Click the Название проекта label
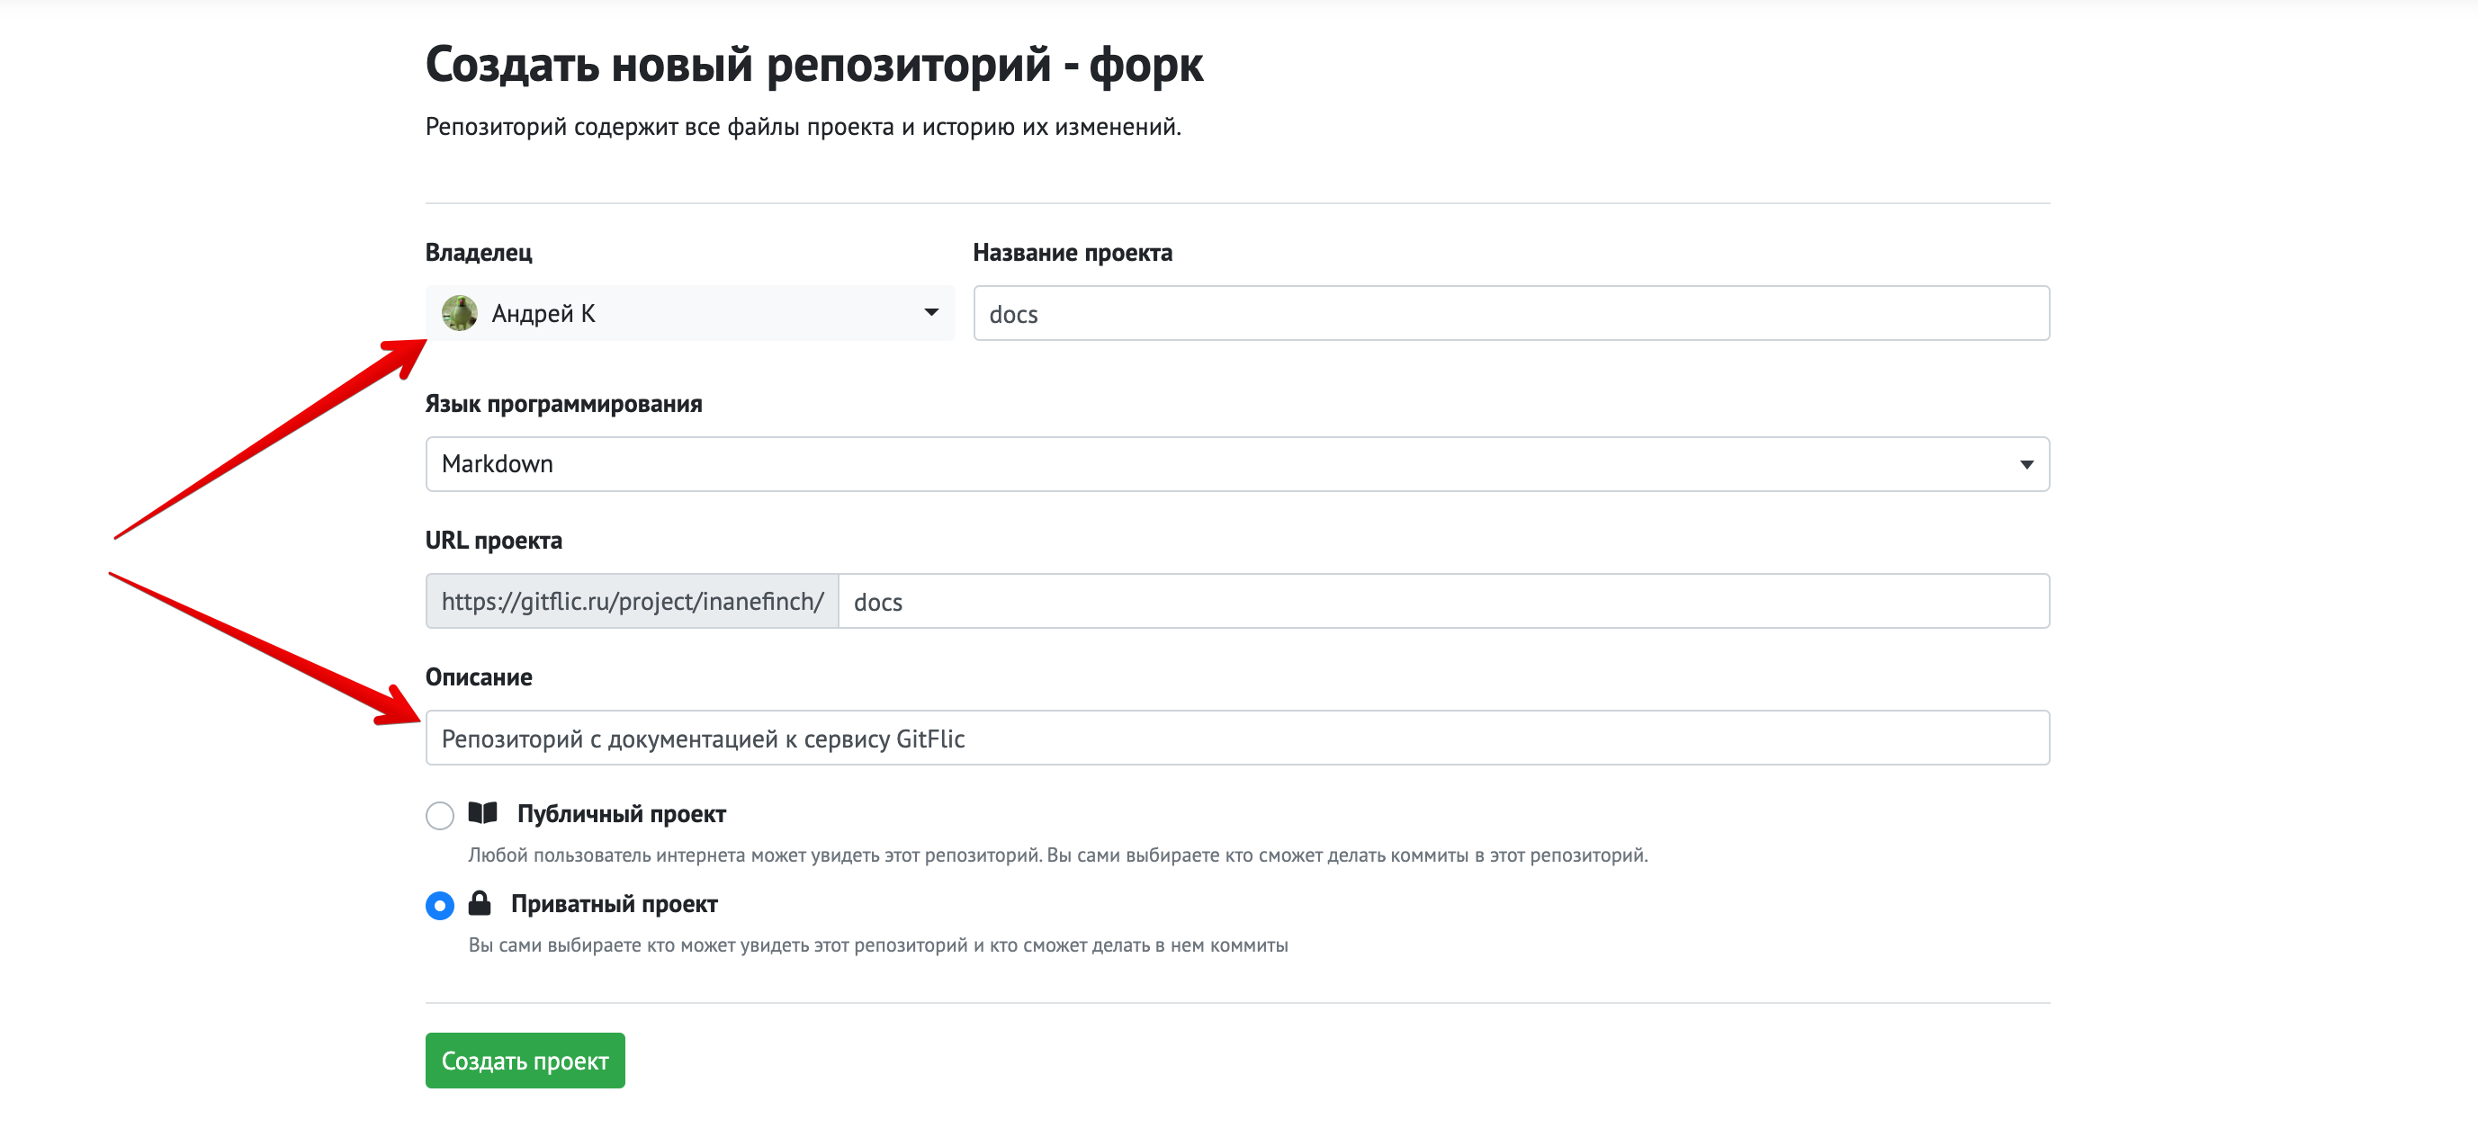The width and height of the screenshot is (2478, 1146). 1073,253
